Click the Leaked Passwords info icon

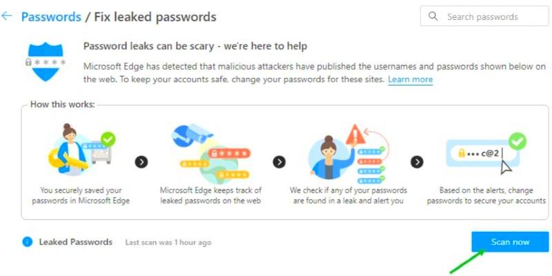[27, 242]
